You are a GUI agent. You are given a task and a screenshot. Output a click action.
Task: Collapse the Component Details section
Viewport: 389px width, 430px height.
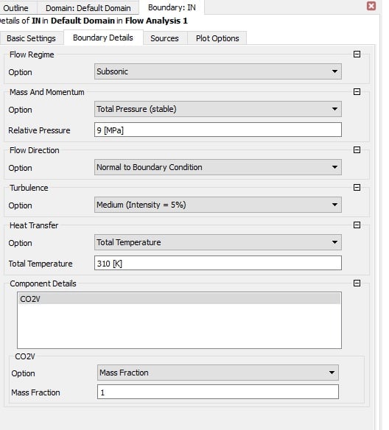pyautogui.click(x=357, y=283)
